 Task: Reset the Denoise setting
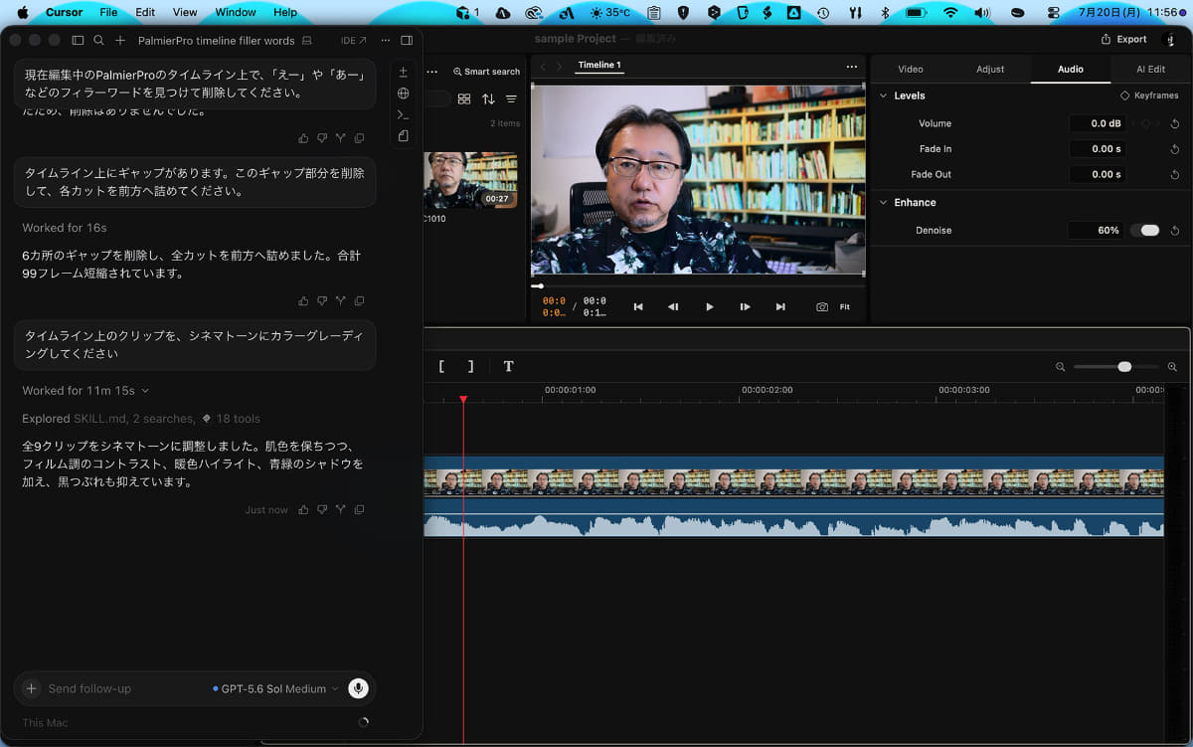[1175, 230]
